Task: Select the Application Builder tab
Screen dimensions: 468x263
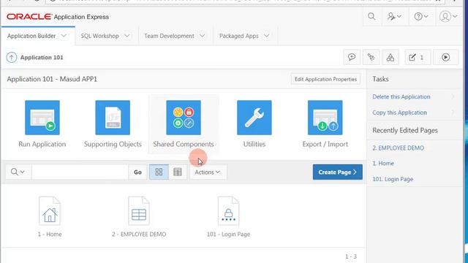Action: pyautogui.click(x=31, y=36)
